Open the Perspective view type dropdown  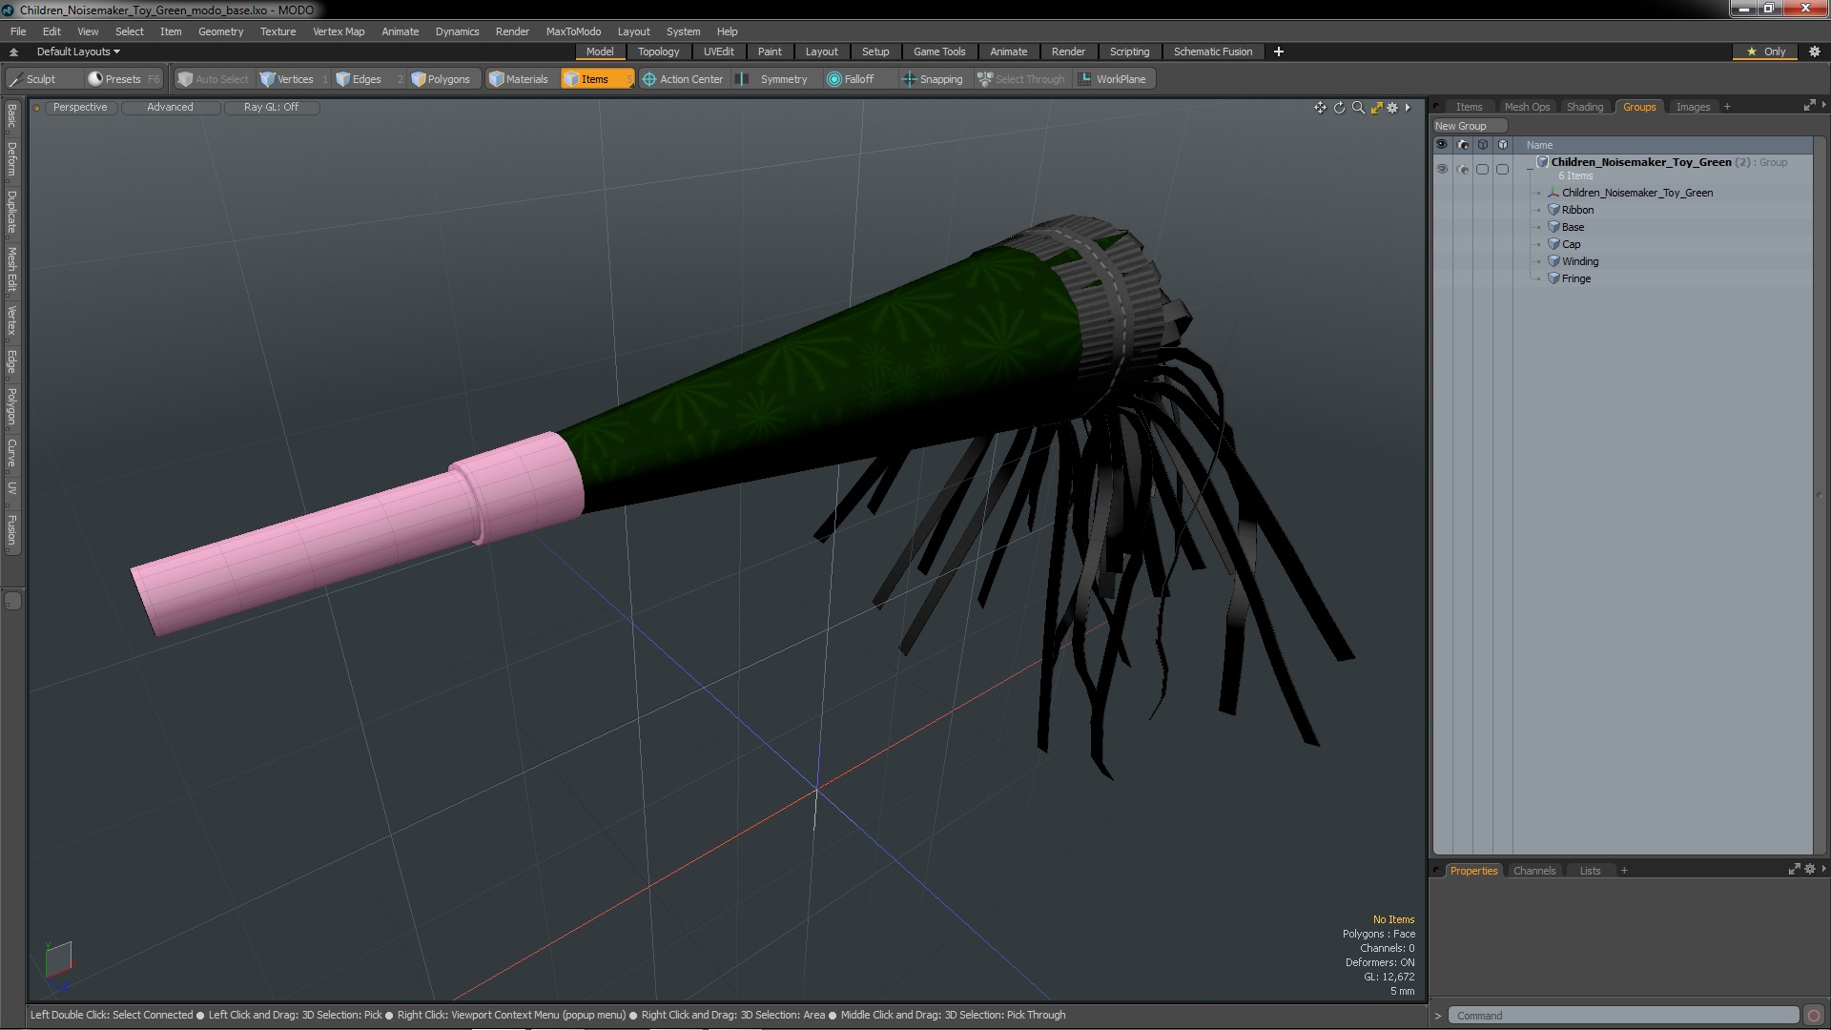pyautogui.click(x=80, y=107)
